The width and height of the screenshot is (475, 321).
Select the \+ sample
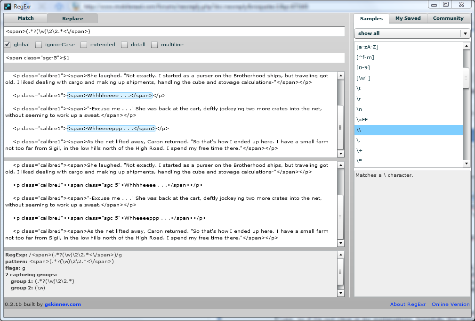point(408,150)
